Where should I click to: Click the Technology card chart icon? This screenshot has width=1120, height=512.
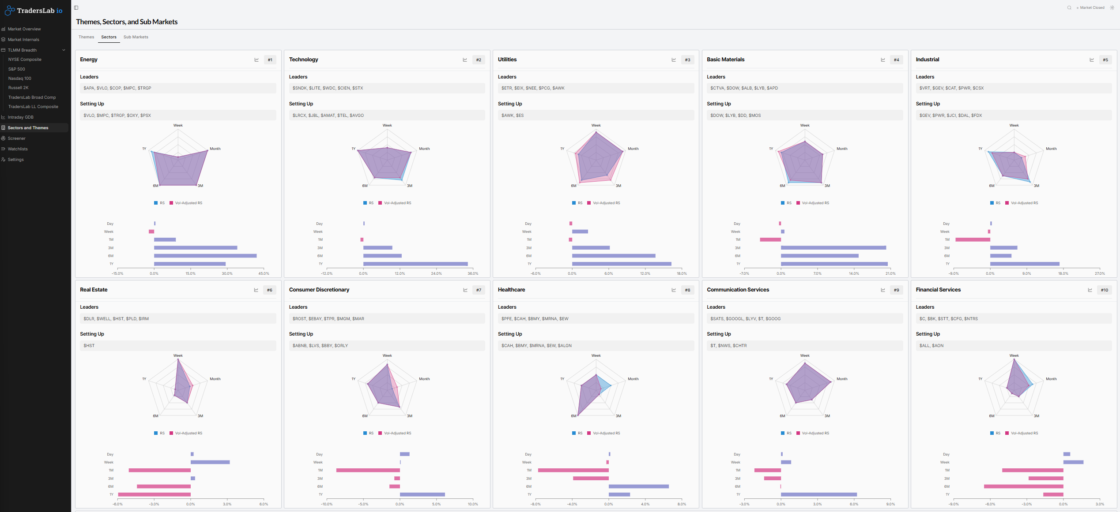pyautogui.click(x=465, y=60)
